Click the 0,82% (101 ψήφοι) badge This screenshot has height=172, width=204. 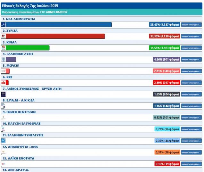click(x=167, y=118)
